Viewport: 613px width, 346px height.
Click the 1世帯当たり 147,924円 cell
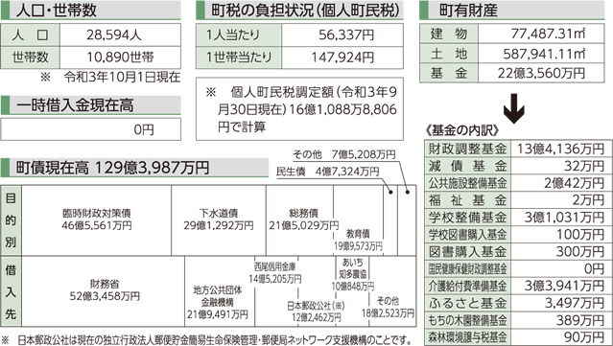coord(342,58)
